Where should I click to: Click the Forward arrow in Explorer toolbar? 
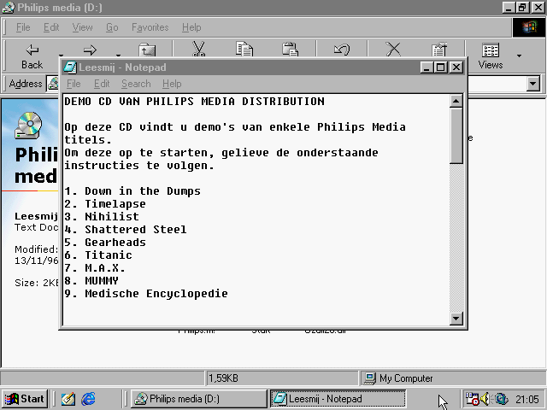[90, 50]
